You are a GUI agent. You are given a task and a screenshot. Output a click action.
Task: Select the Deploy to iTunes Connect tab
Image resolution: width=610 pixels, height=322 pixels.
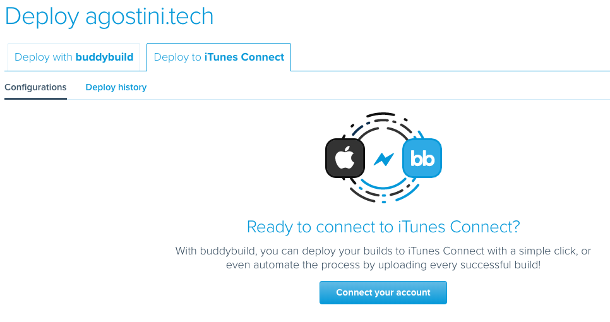click(218, 57)
